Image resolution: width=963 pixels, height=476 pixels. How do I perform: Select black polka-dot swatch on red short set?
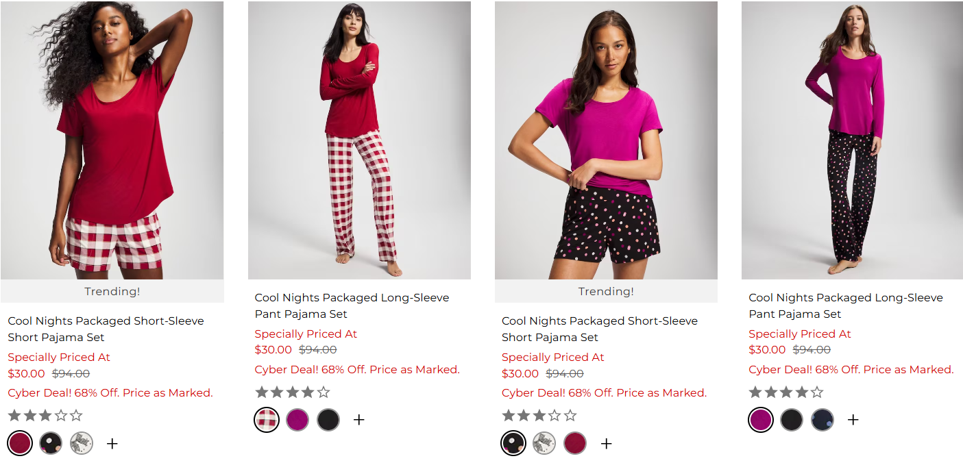pyautogui.click(x=51, y=443)
